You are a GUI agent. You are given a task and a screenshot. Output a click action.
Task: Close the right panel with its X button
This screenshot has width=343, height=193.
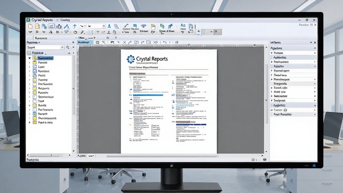315,42
